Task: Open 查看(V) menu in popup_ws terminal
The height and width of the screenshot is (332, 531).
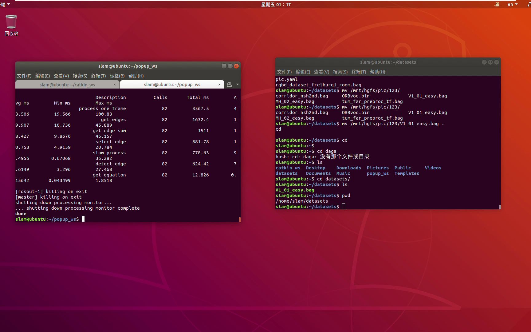Action: (61, 76)
